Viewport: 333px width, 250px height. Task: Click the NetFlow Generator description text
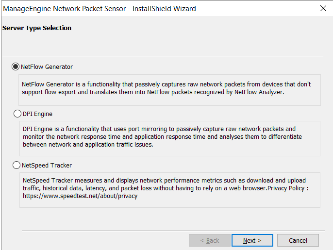click(166, 88)
